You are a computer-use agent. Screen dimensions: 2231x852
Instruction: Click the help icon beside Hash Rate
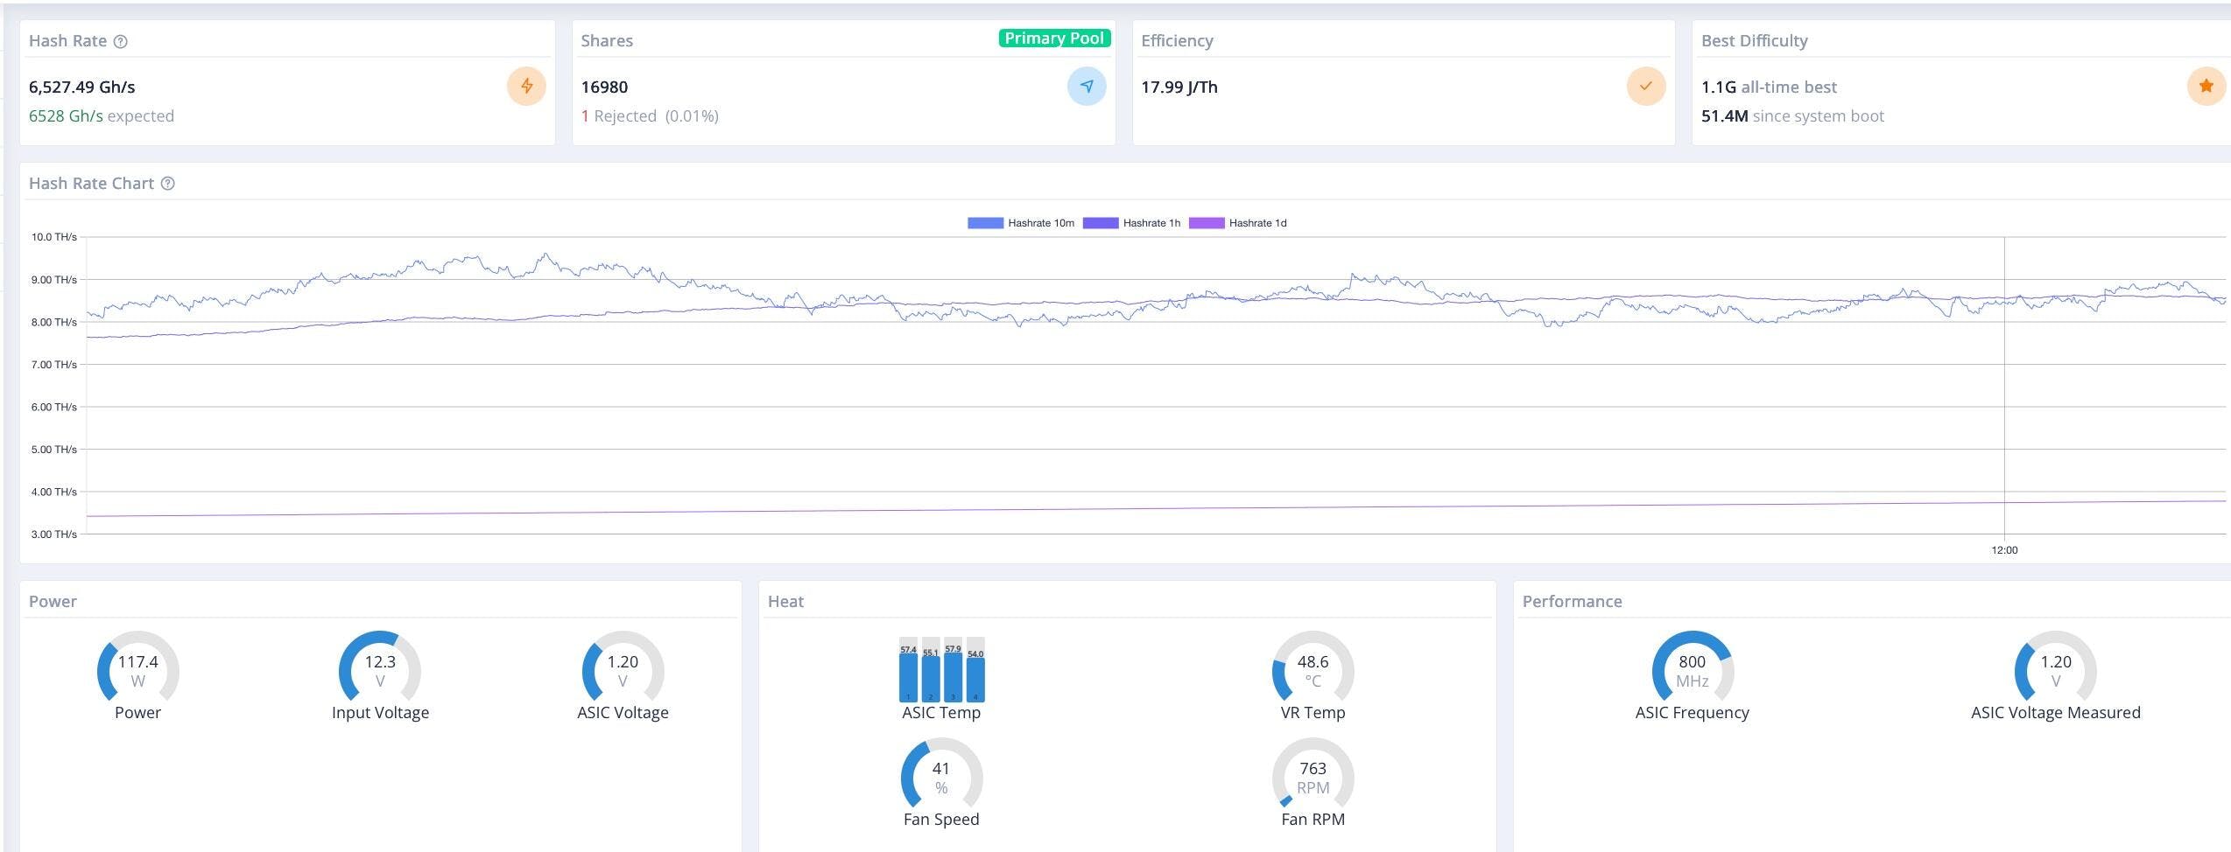pos(122,41)
